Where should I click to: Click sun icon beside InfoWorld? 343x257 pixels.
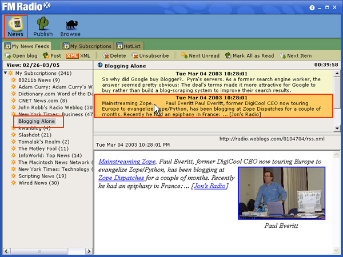point(14,155)
